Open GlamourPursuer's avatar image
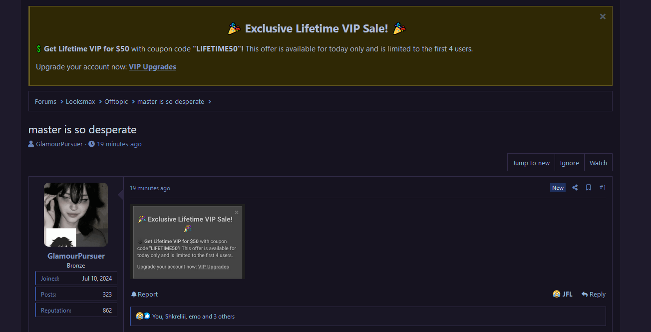The image size is (651, 332). point(76,214)
